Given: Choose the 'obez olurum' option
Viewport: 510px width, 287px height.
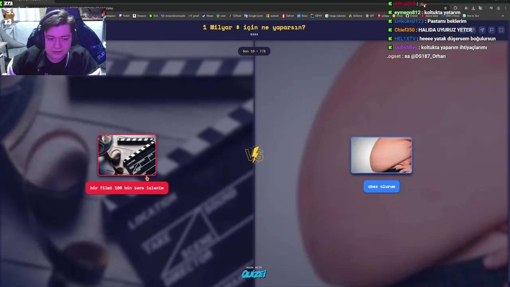Looking at the screenshot, I should click(381, 187).
